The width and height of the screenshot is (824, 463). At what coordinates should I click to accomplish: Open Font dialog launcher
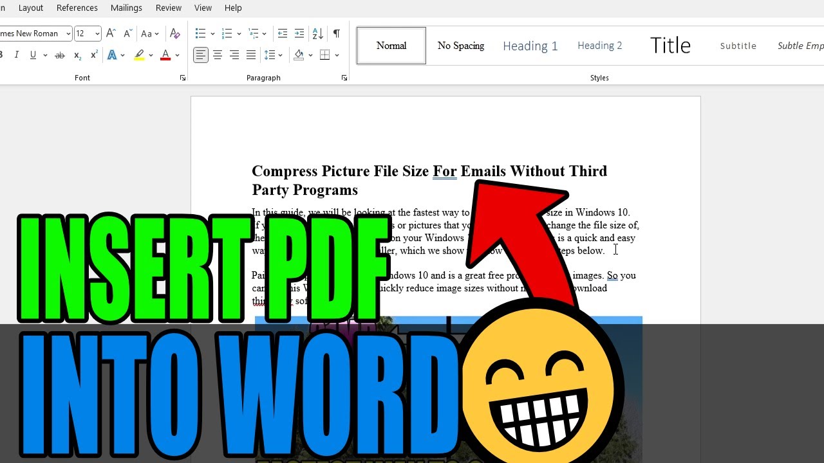(x=183, y=78)
